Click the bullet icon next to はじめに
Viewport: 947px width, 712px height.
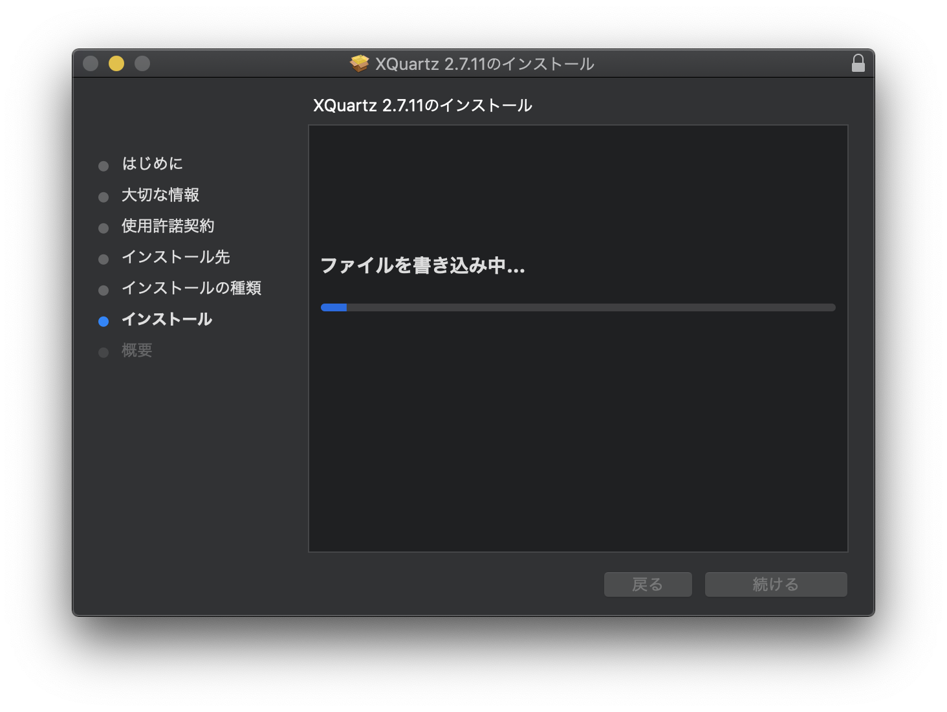(103, 166)
